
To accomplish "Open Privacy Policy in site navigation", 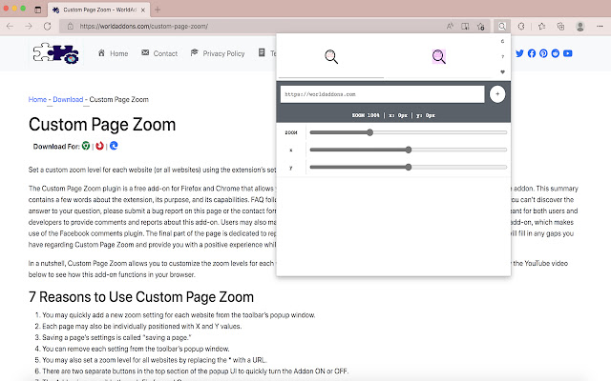I will point(218,53).
